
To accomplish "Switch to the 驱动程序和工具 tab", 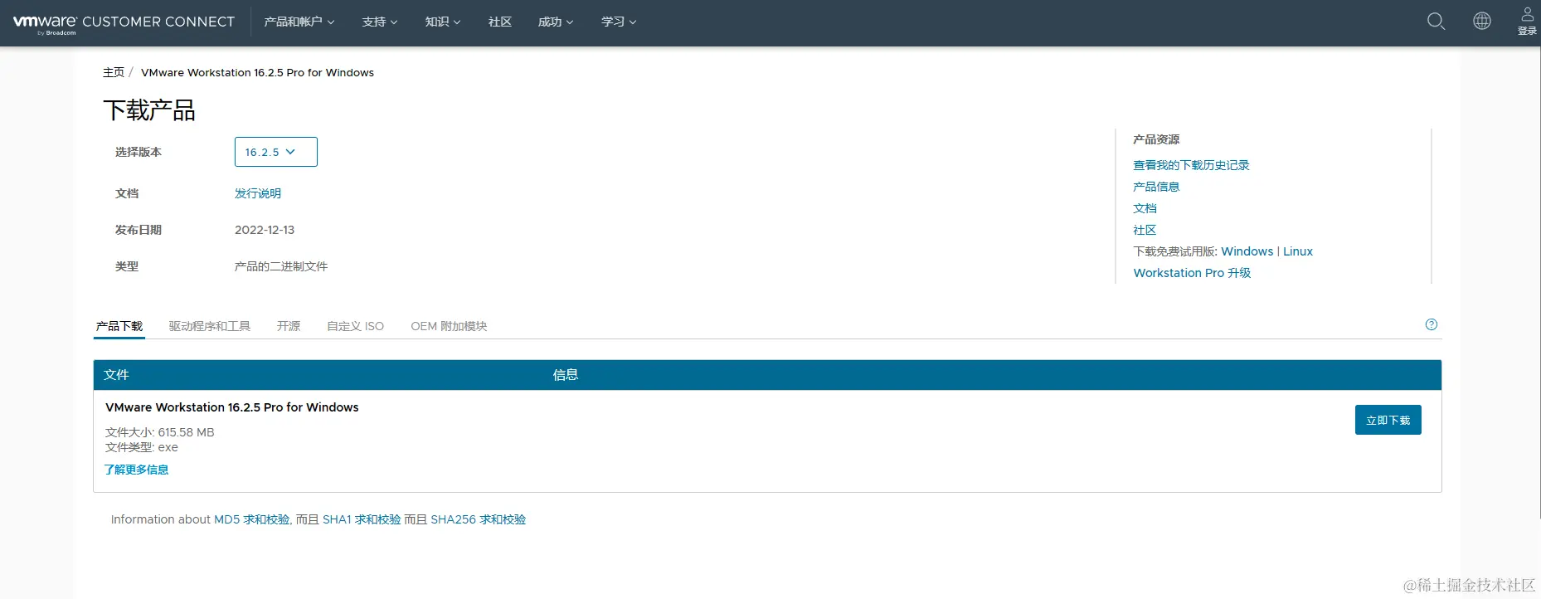I will [x=210, y=326].
